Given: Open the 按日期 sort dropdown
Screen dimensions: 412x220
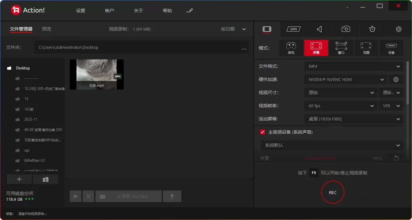Looking at the screenshot, I should pyautogui.click(x=233, y=29).
